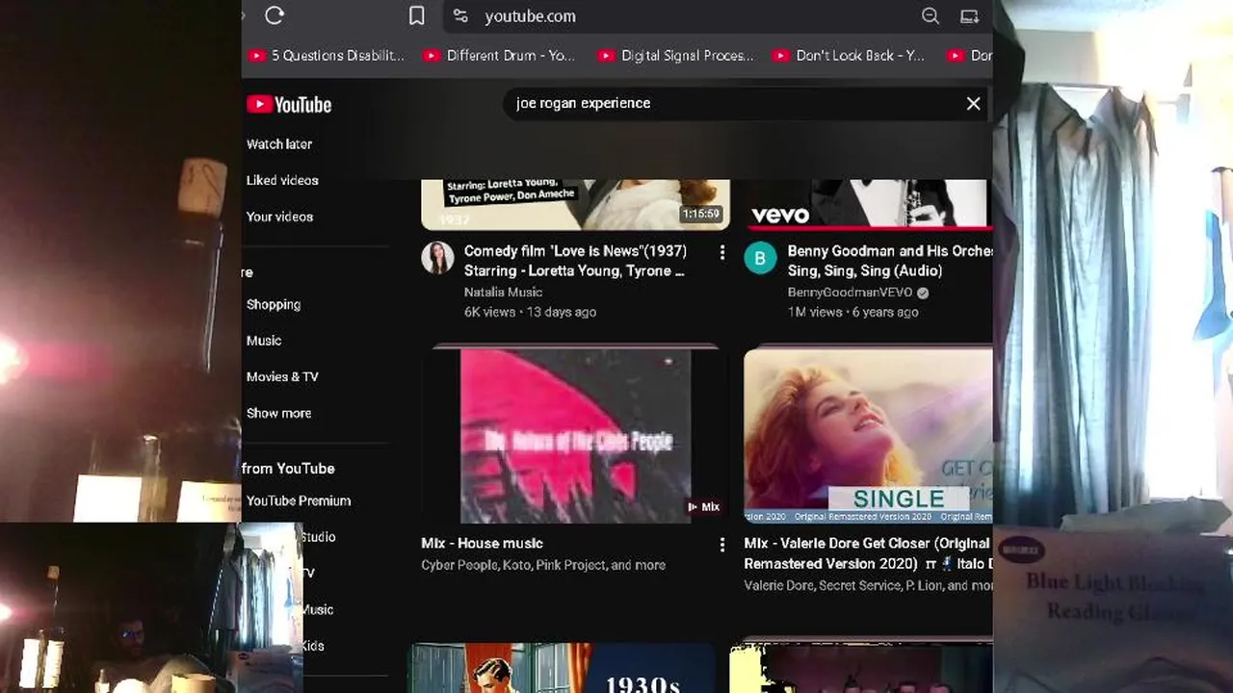Open the House music mix thumbnail
The width and height of the screenshot is (1233, 693).
(x=575, y=436)
